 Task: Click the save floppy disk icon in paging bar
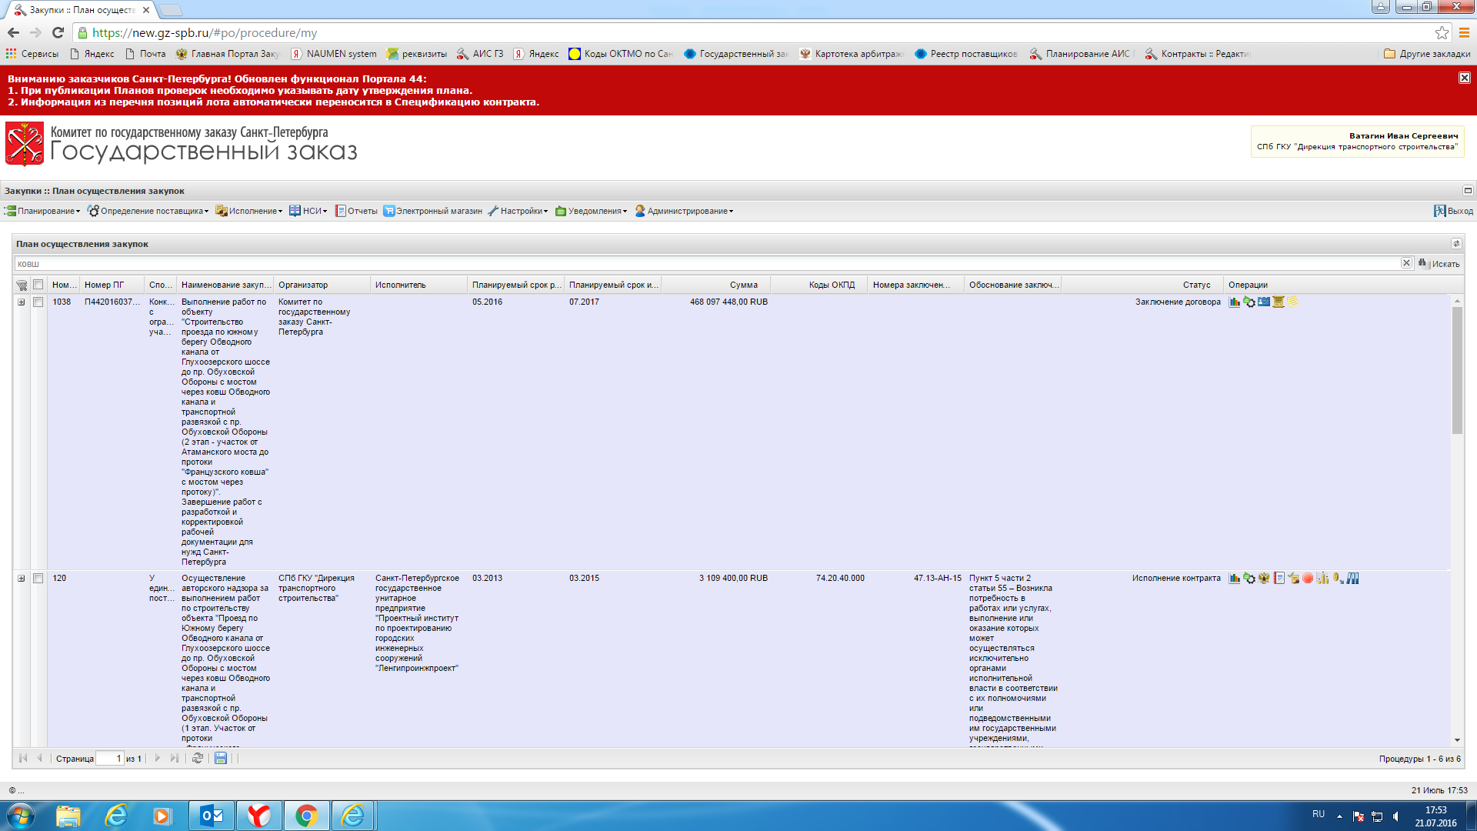coord(221,759)
